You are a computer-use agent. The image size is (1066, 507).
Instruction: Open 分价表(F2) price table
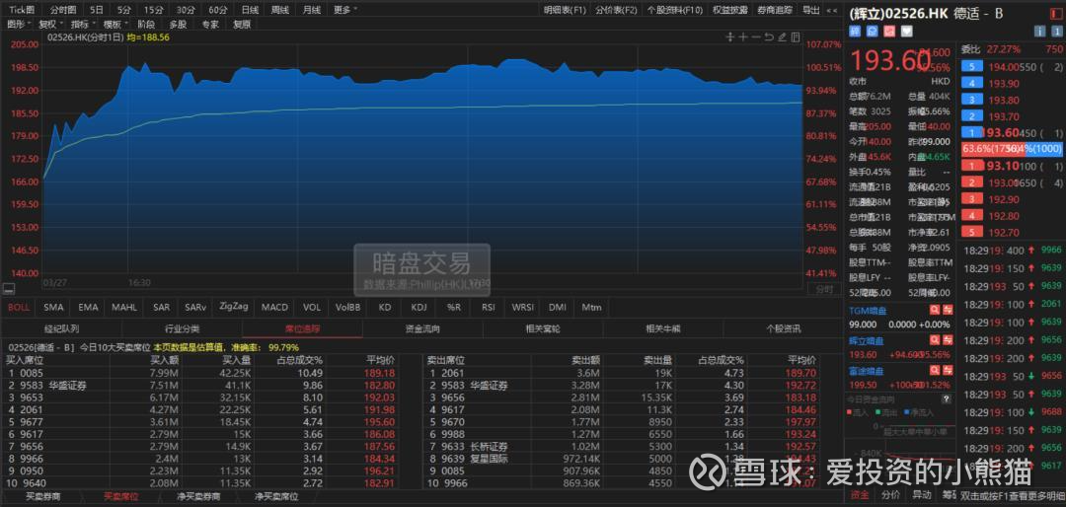pyautogui.click(x=616, y=10)
